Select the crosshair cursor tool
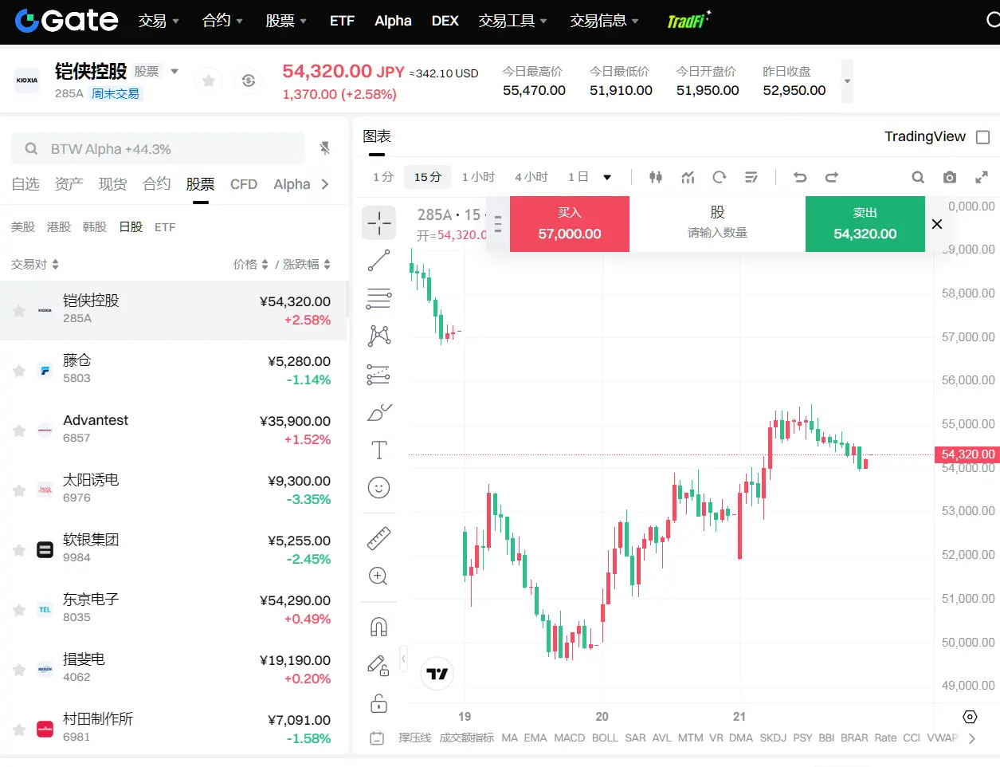The width and height of the screenshot is (1000, 767). (x=378, y=223)
